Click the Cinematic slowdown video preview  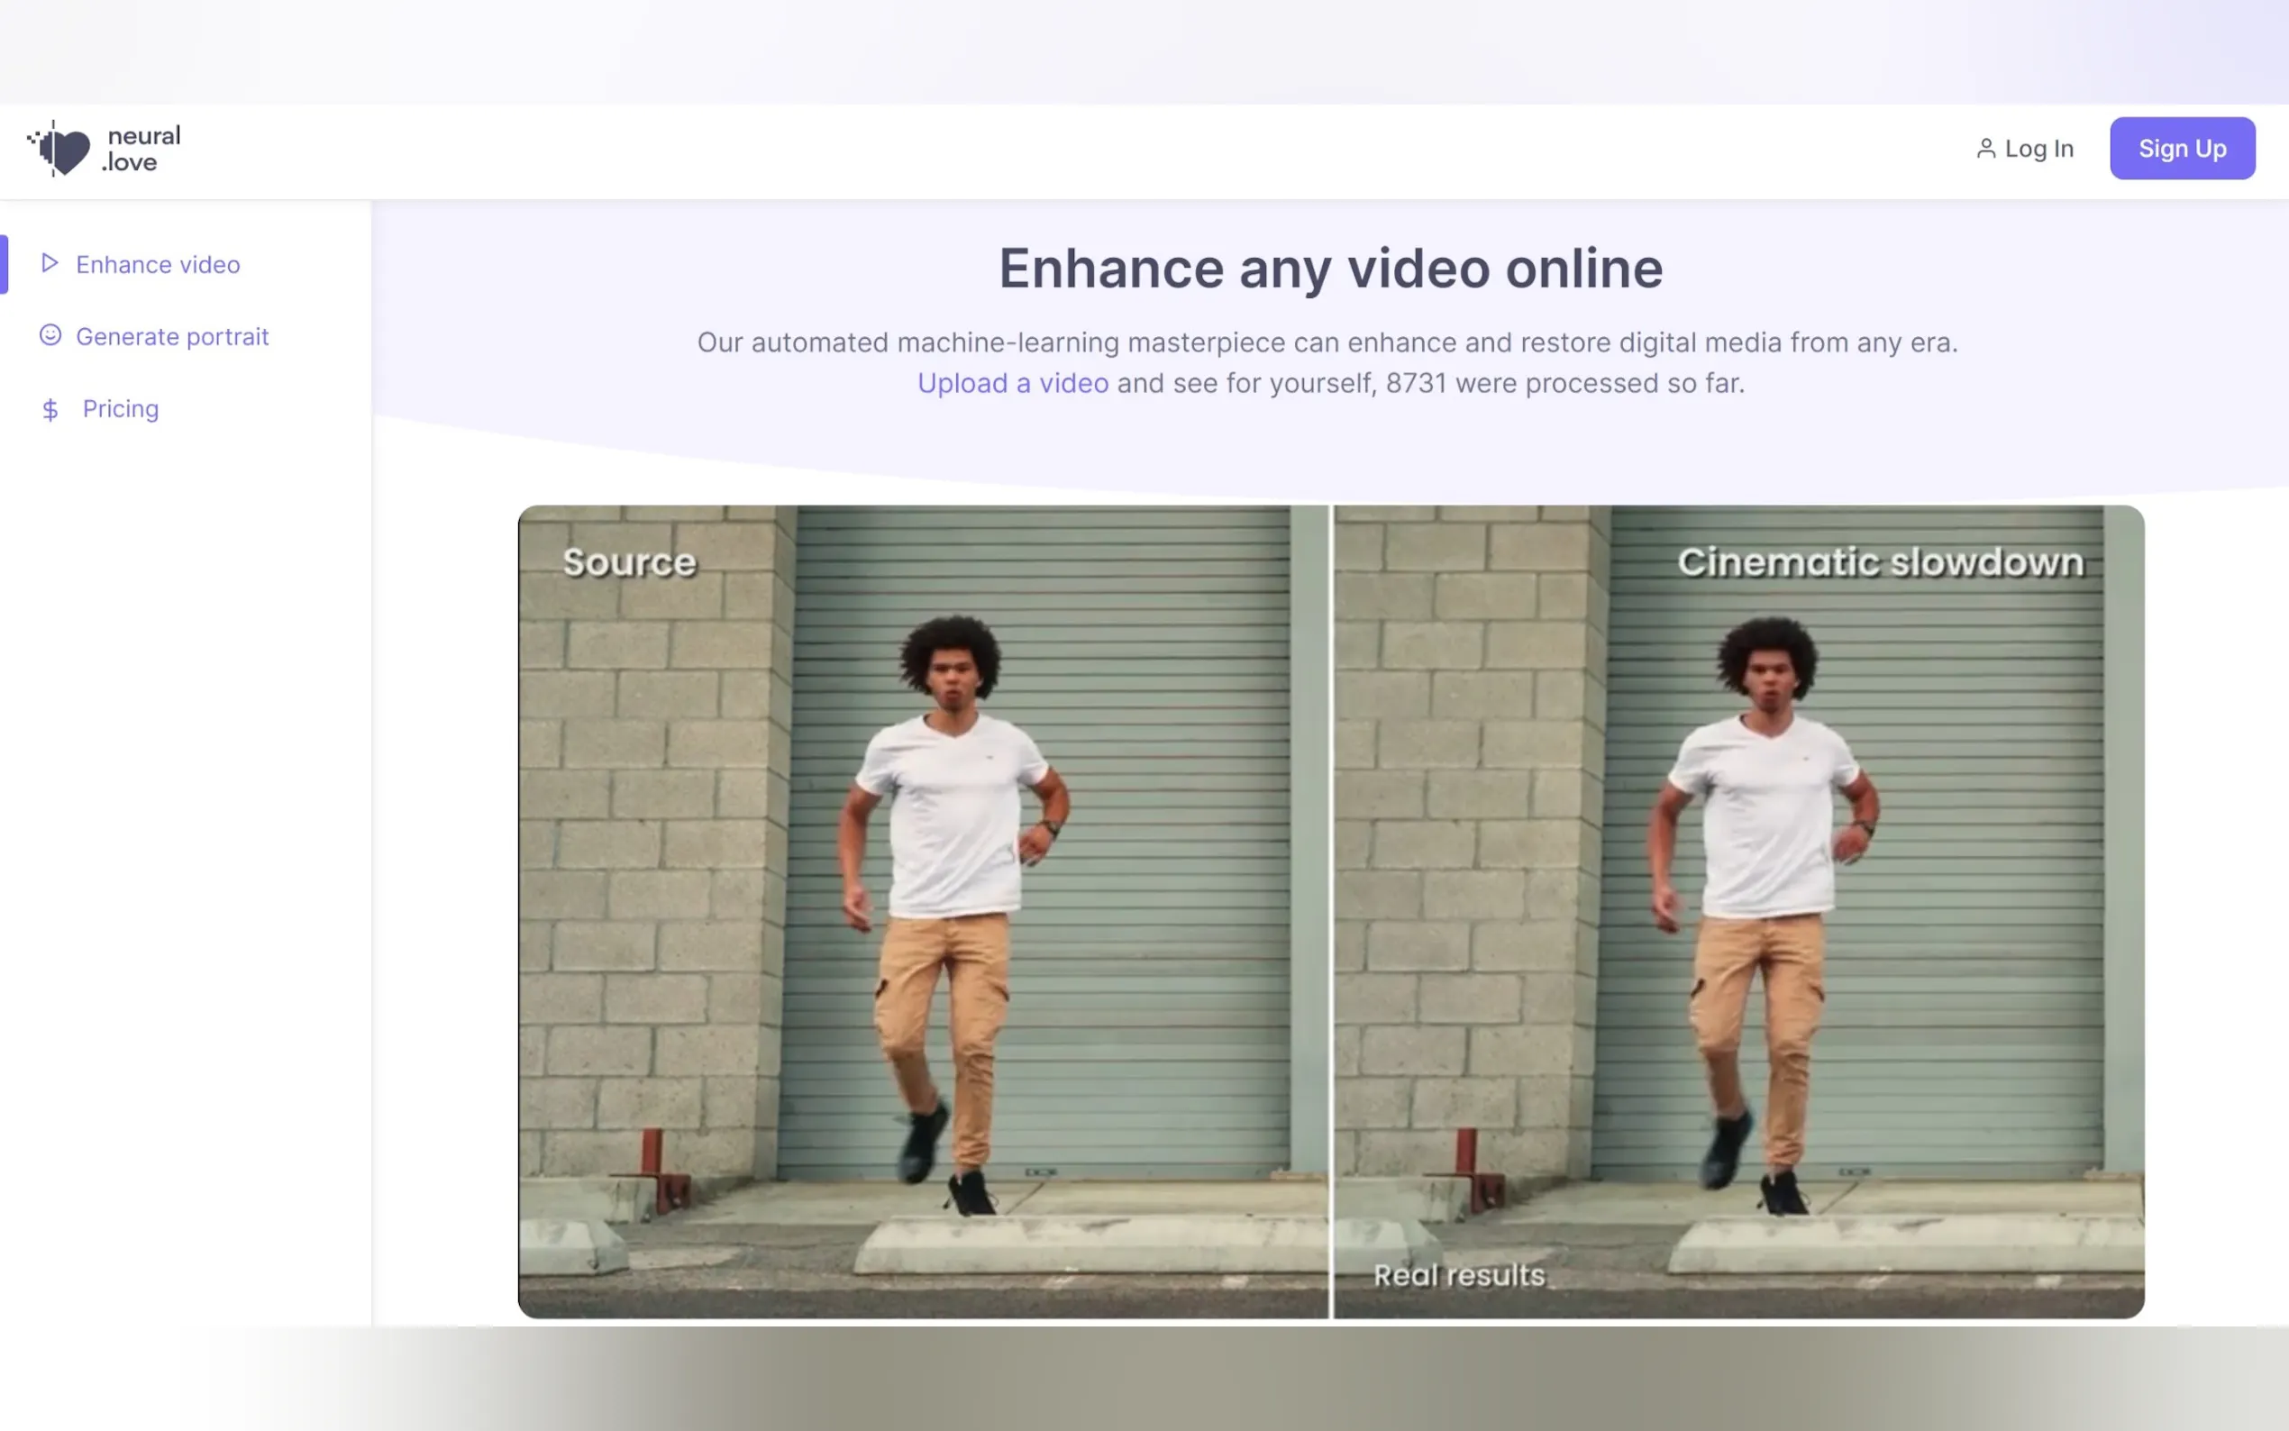[x=1737, y=910]
